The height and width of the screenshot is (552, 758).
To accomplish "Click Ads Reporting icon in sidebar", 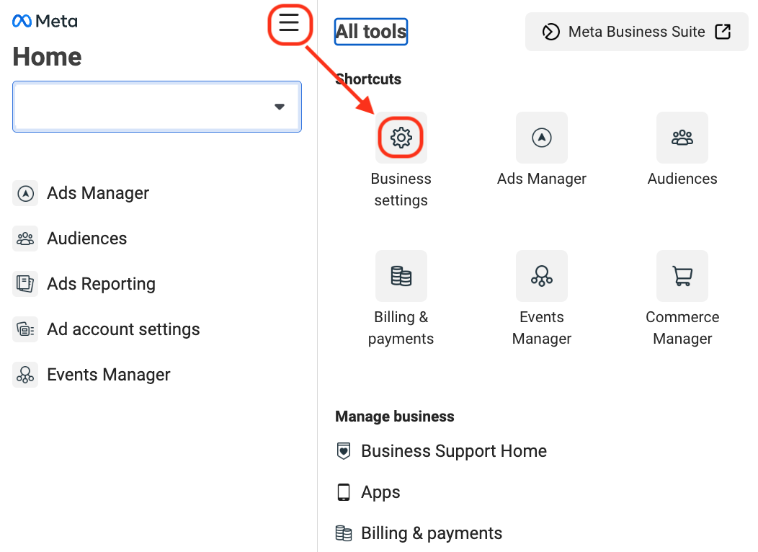I will [25, 284].
